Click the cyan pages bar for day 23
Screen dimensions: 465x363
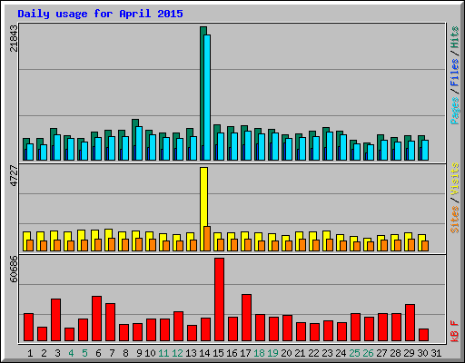pos(330,146)
